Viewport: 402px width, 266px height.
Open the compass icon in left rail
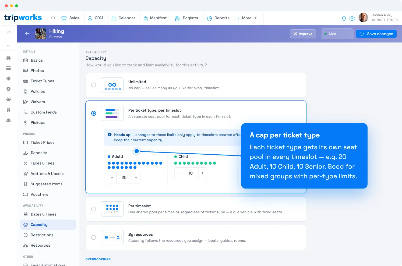(x=9, y=89)
